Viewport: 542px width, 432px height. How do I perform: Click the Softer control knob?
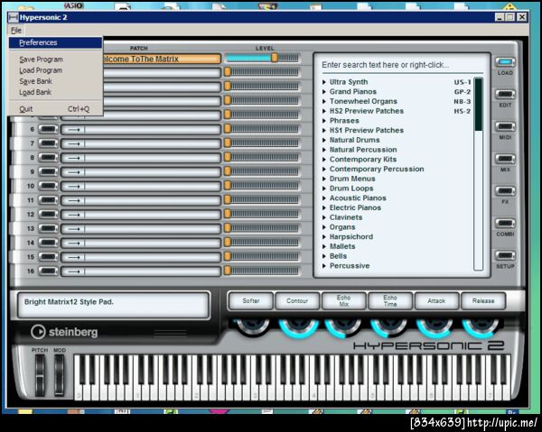(x=251, y=326)
